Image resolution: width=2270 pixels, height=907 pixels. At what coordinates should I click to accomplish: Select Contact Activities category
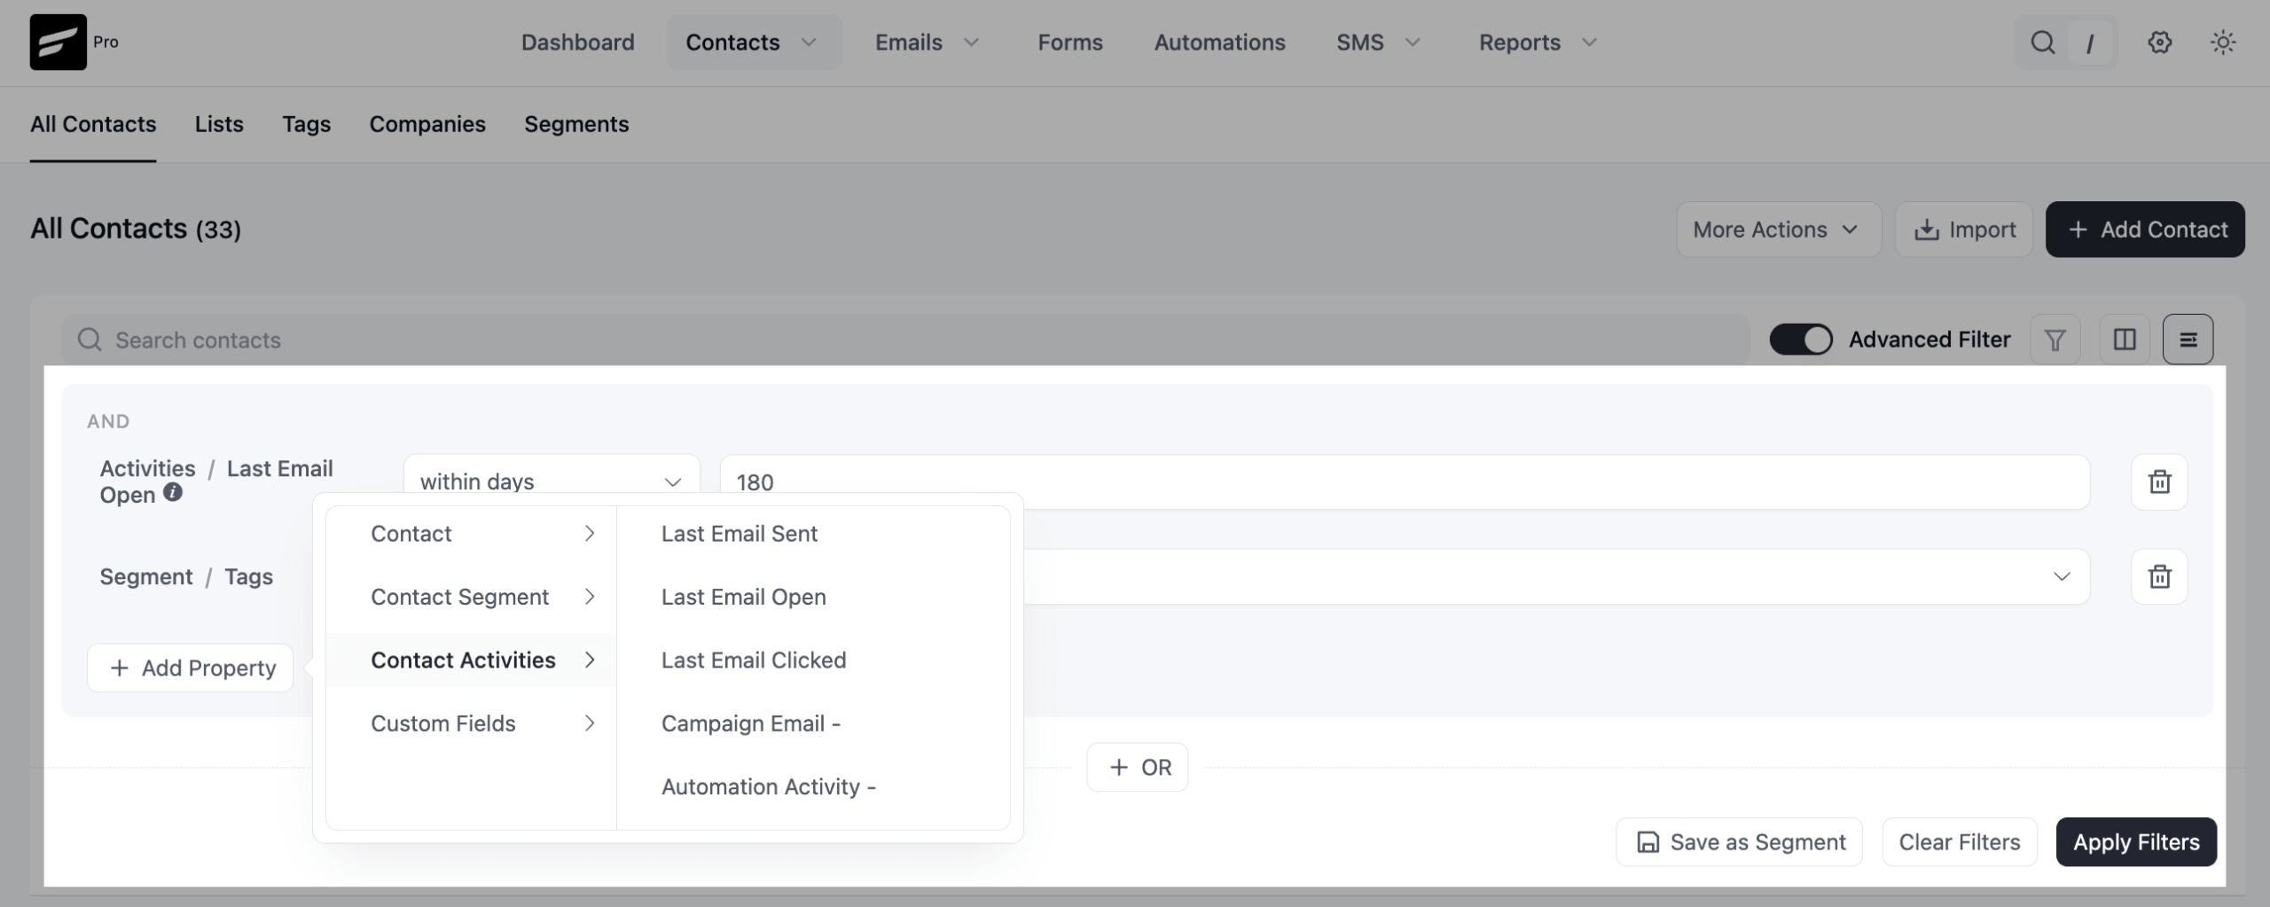(x=471, y=660)
